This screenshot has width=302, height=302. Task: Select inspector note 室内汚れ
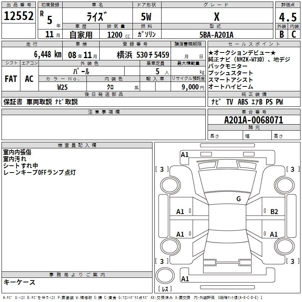15,159
